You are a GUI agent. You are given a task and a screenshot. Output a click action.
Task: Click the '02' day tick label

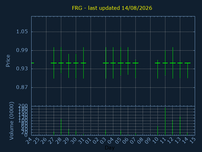(96, 141)
